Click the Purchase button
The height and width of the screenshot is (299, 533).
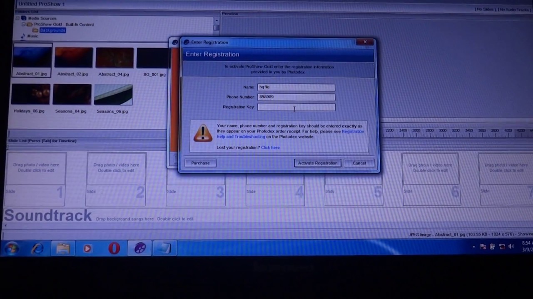pos(200,163)
